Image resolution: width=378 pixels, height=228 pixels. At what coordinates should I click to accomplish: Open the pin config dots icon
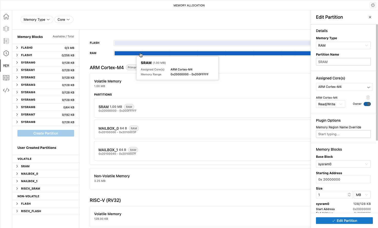click(6, 41)
